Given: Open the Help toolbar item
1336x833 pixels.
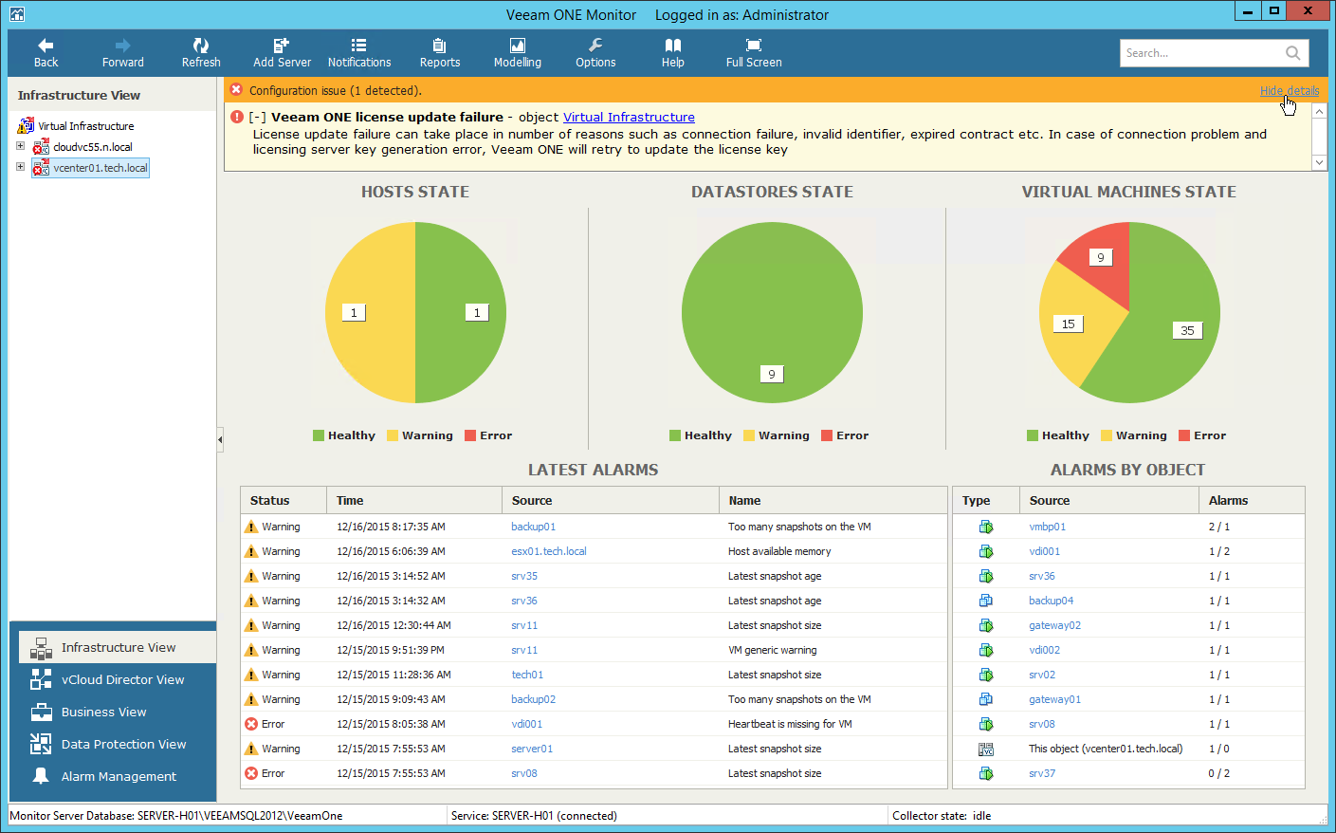Looking at the screenshot, I should [x=673, y=53].
